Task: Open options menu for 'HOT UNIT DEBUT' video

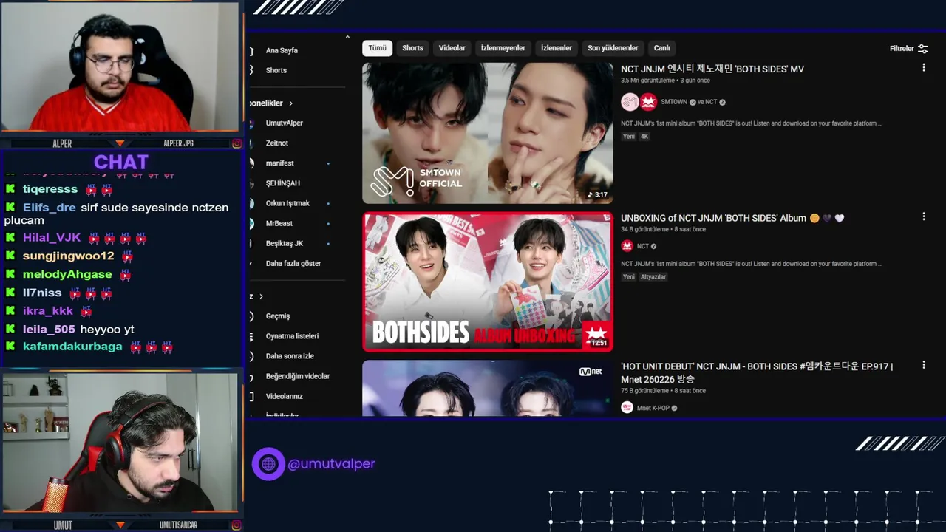Action: pos(923,365)
